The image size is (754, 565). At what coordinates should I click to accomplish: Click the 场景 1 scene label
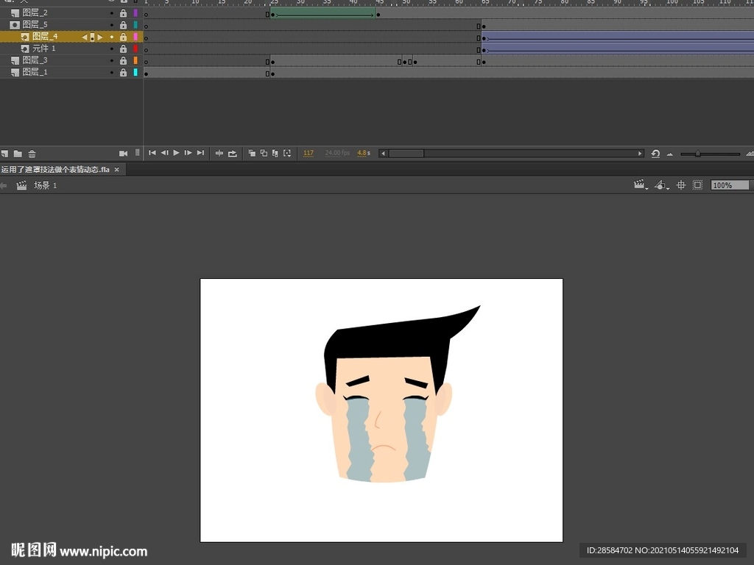tap(45, 185)
